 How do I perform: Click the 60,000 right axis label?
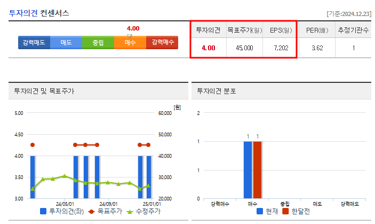point(165,113)
